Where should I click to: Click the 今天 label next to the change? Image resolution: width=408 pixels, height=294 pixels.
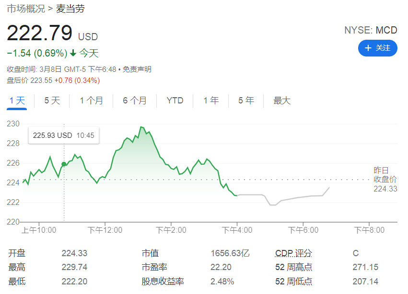click(x=89, y=53)
